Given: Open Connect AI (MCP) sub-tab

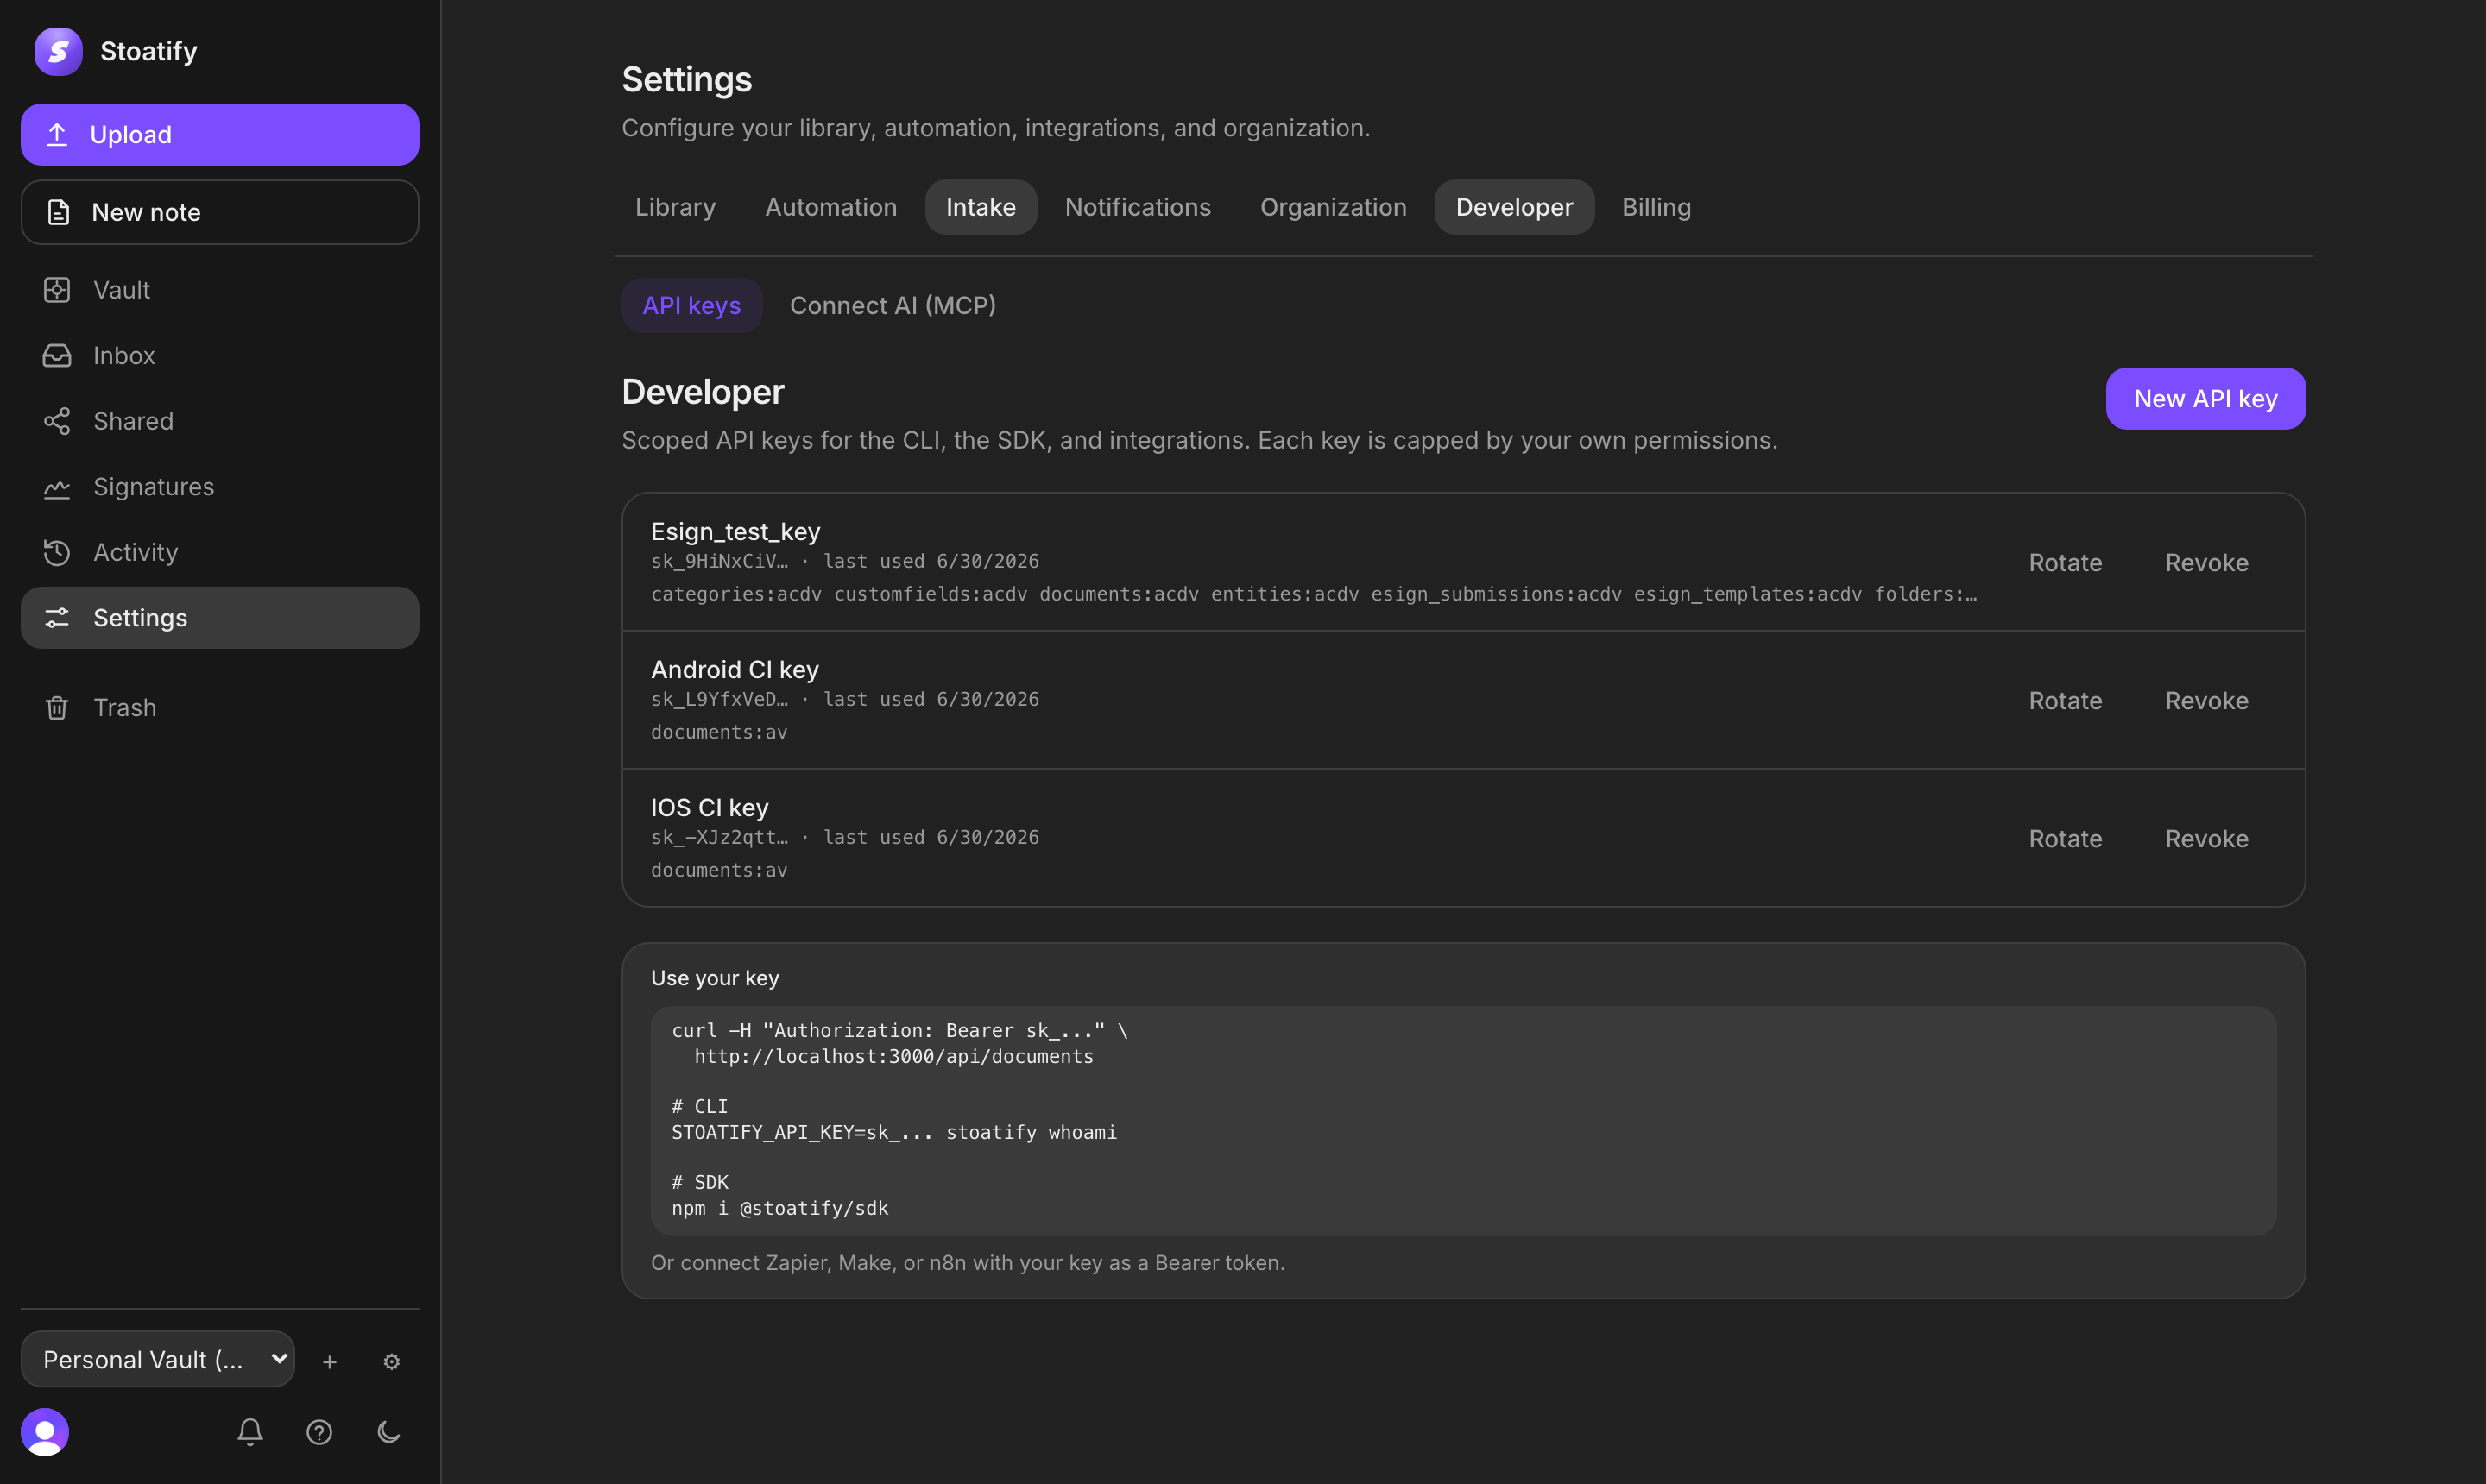Looking at the screenshot, I should 893,305.
